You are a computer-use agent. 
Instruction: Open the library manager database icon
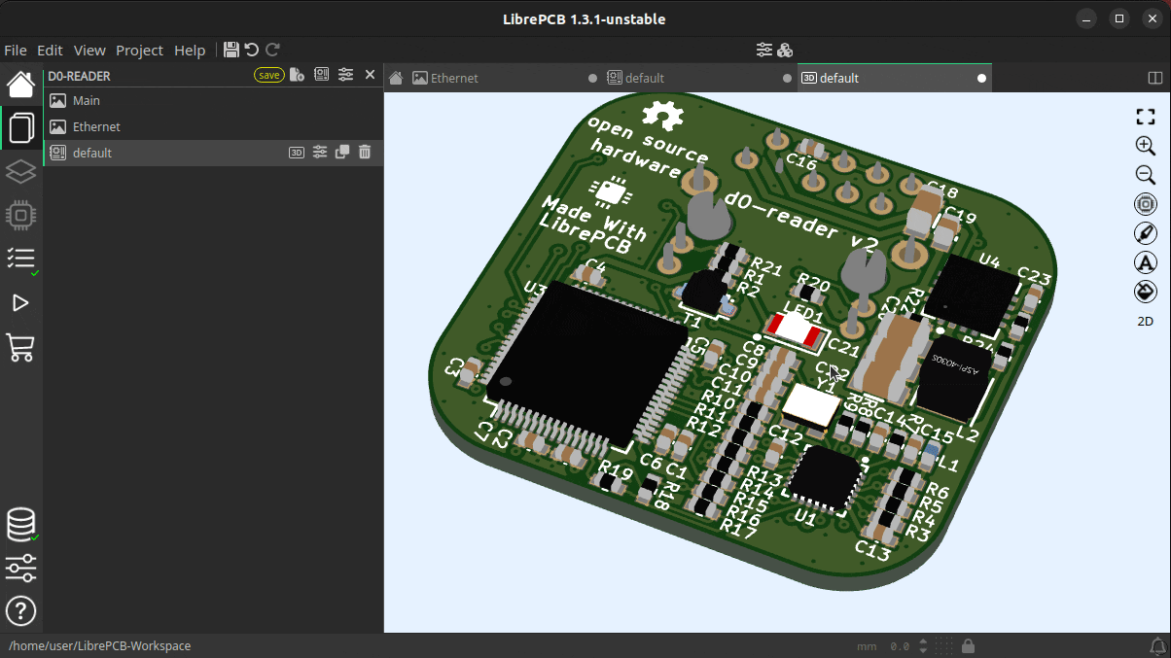point(21,524)
